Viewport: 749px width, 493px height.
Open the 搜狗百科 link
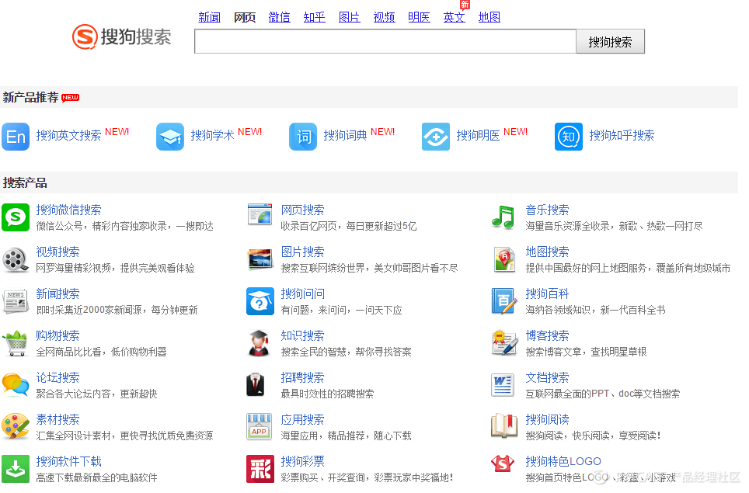pyautogui.click(x=547, y=294)
